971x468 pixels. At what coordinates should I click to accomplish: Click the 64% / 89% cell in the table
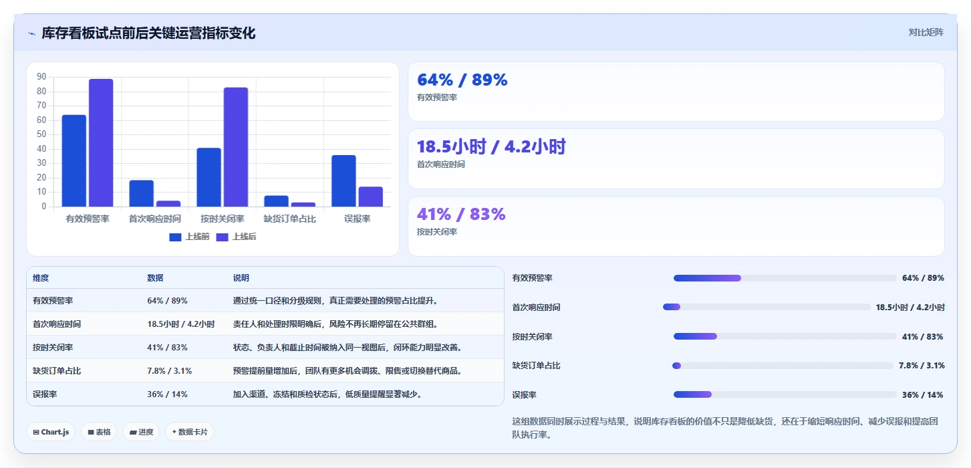click(x=167, y=301)
